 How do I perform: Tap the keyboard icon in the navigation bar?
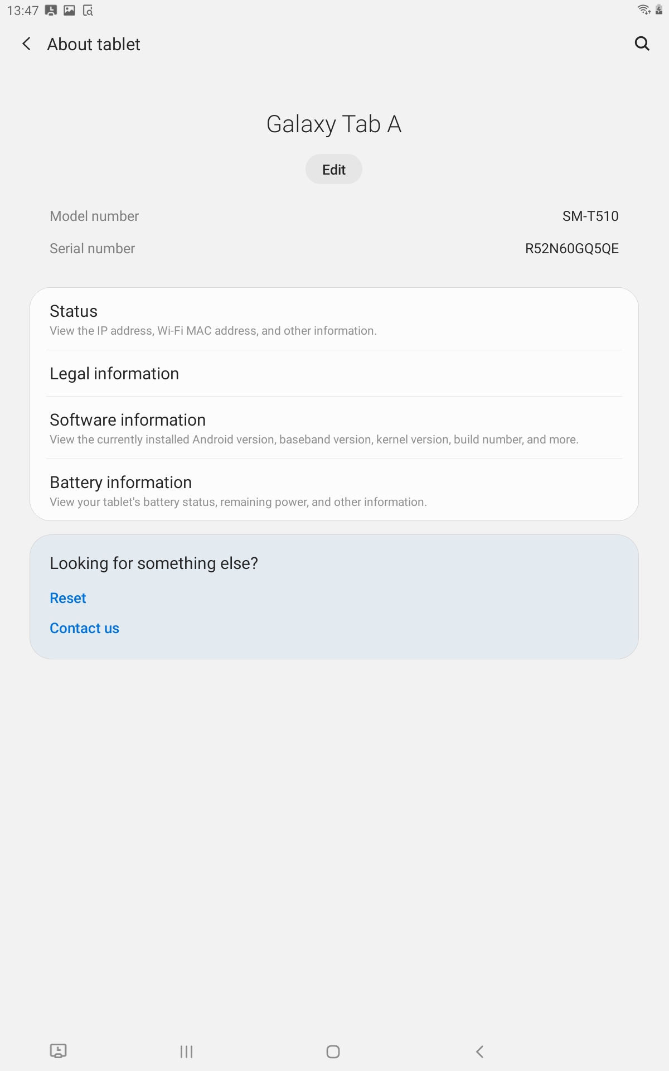(59, 1052)
